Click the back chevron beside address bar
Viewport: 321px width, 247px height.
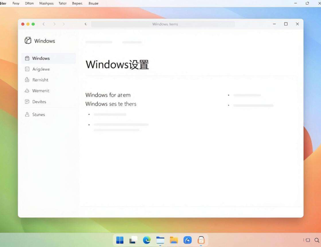pos(85,24)
